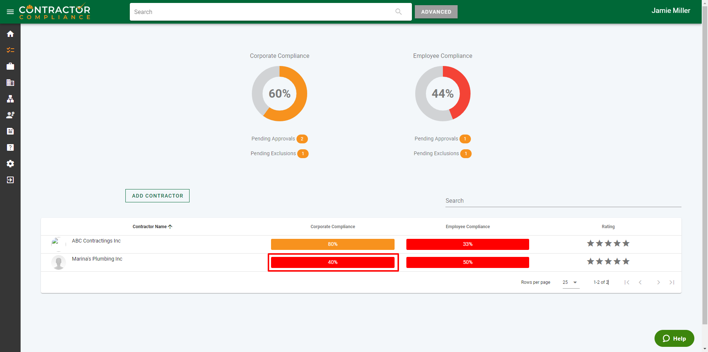This screenshot has width=708, height=352.
Task: Click the ADD CONTRACTOR button
Action: coord(157,196)
